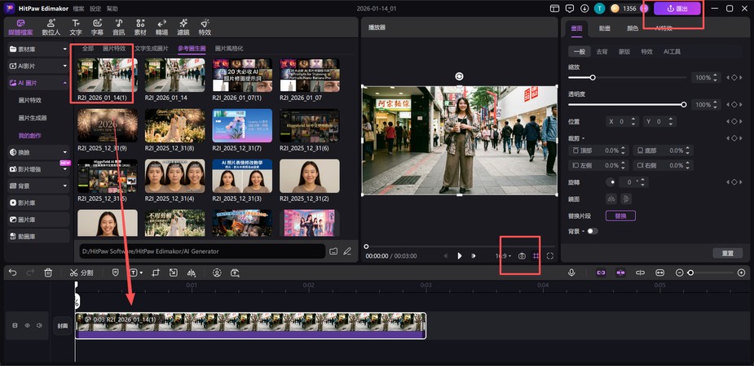Click the 匯出 export button
754x366 pixels.
click(x=677, y=8)
